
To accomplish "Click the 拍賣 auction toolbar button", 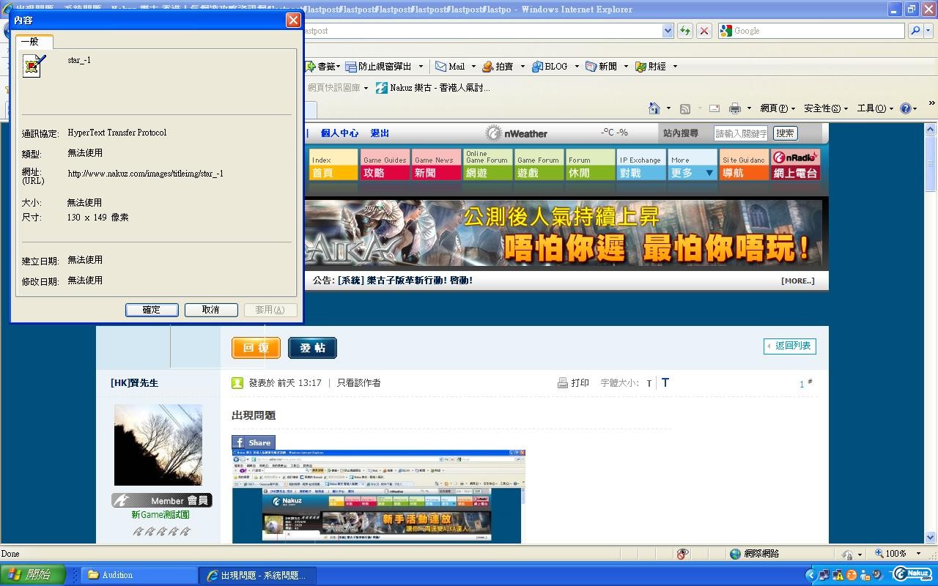I will coord(498,67).
